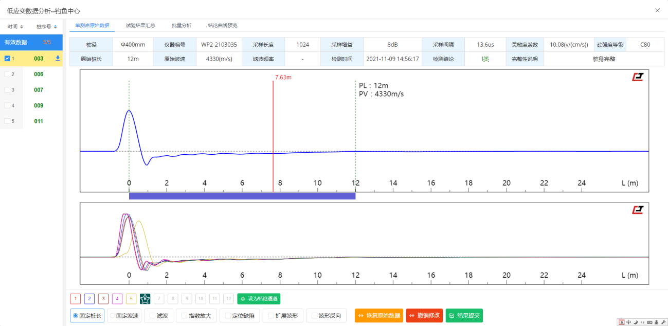668x326 pixels.
Task: Close the 低应变数据分析 dialog
Action: (657, 10)
